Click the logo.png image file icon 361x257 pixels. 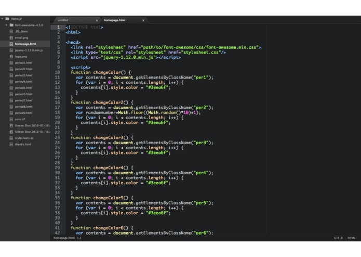[11, 57]
